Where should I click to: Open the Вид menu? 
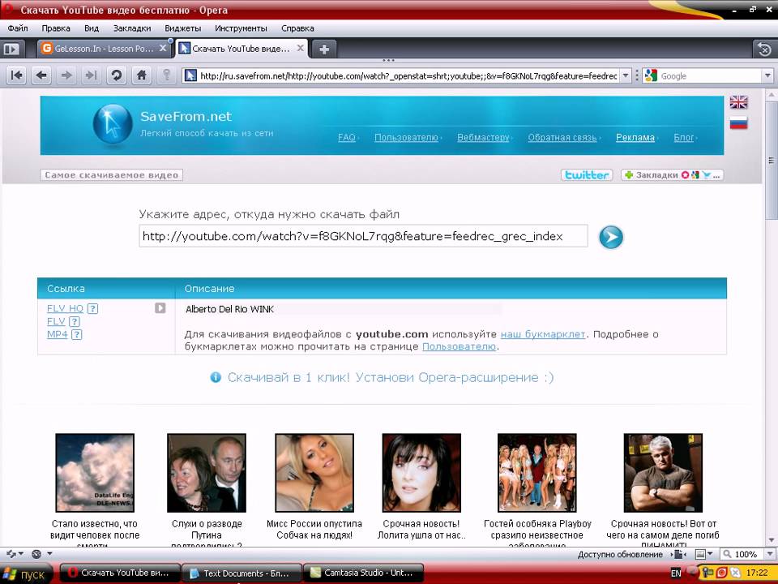pos(92,28)
